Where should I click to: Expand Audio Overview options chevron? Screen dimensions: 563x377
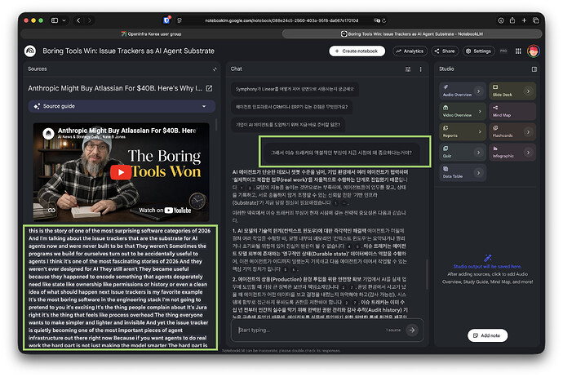(479, 91)
